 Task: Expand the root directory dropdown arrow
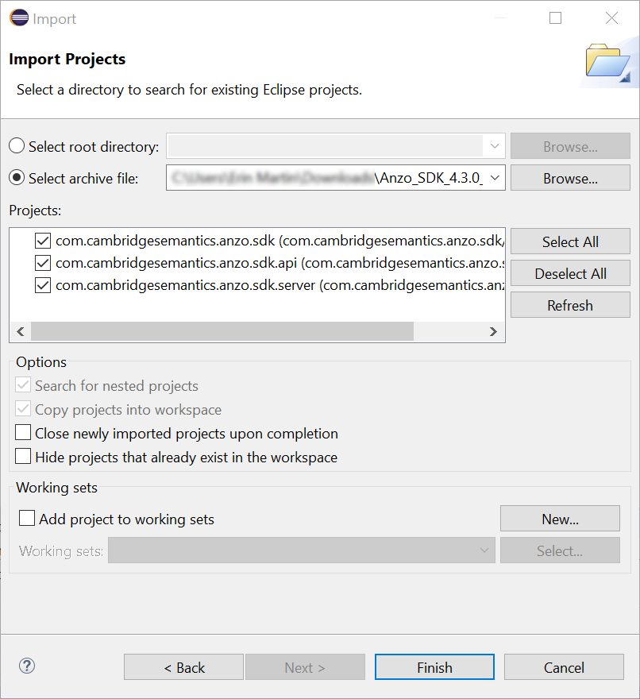494,146
